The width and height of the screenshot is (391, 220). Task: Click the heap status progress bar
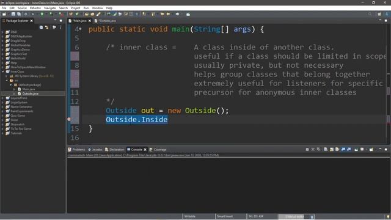tap(294, 216)
